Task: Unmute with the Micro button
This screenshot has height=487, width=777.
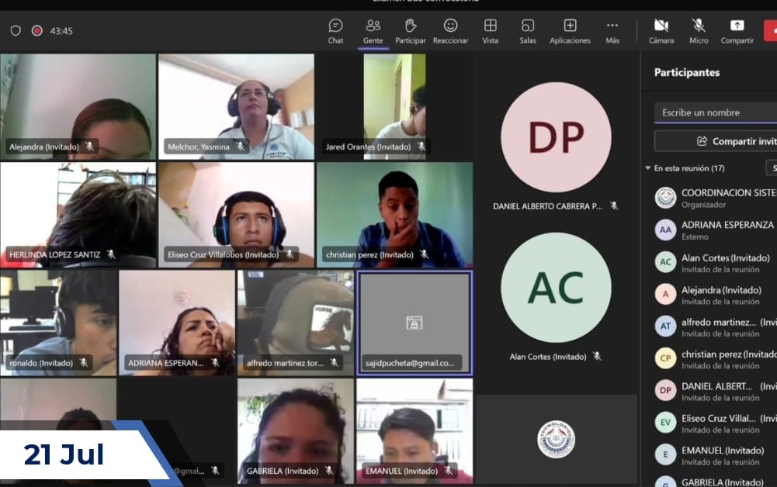Action: 699,31
